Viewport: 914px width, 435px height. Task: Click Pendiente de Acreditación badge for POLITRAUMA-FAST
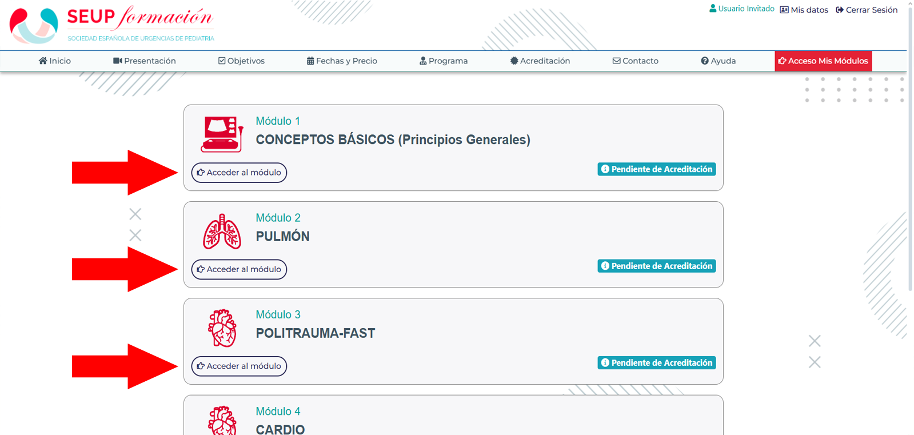pos(657,363)
